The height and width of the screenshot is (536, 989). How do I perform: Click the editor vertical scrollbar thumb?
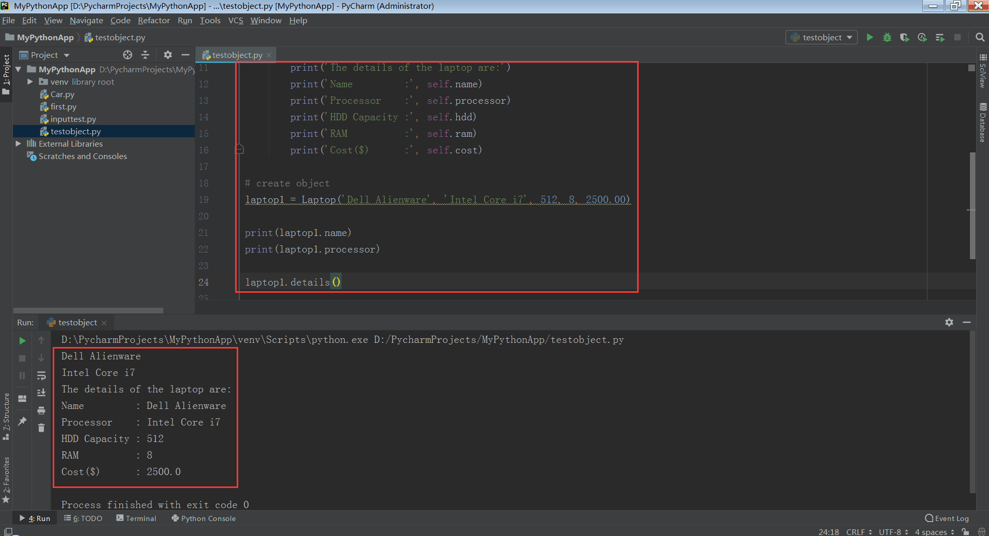(x=972, y=206)
